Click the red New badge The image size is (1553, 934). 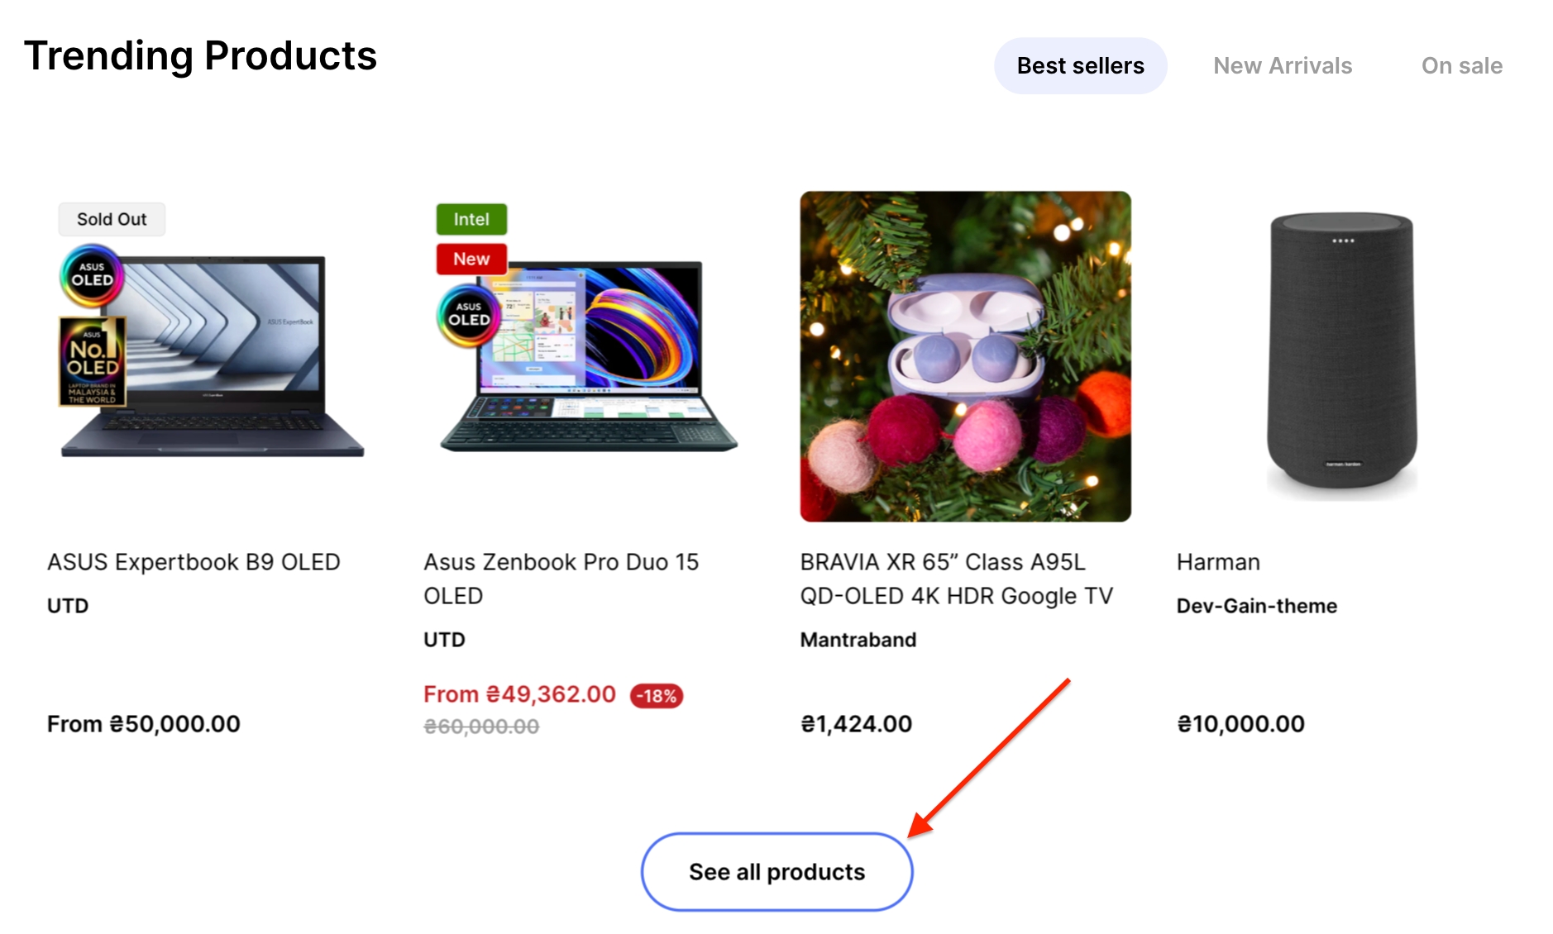[471, 259]
